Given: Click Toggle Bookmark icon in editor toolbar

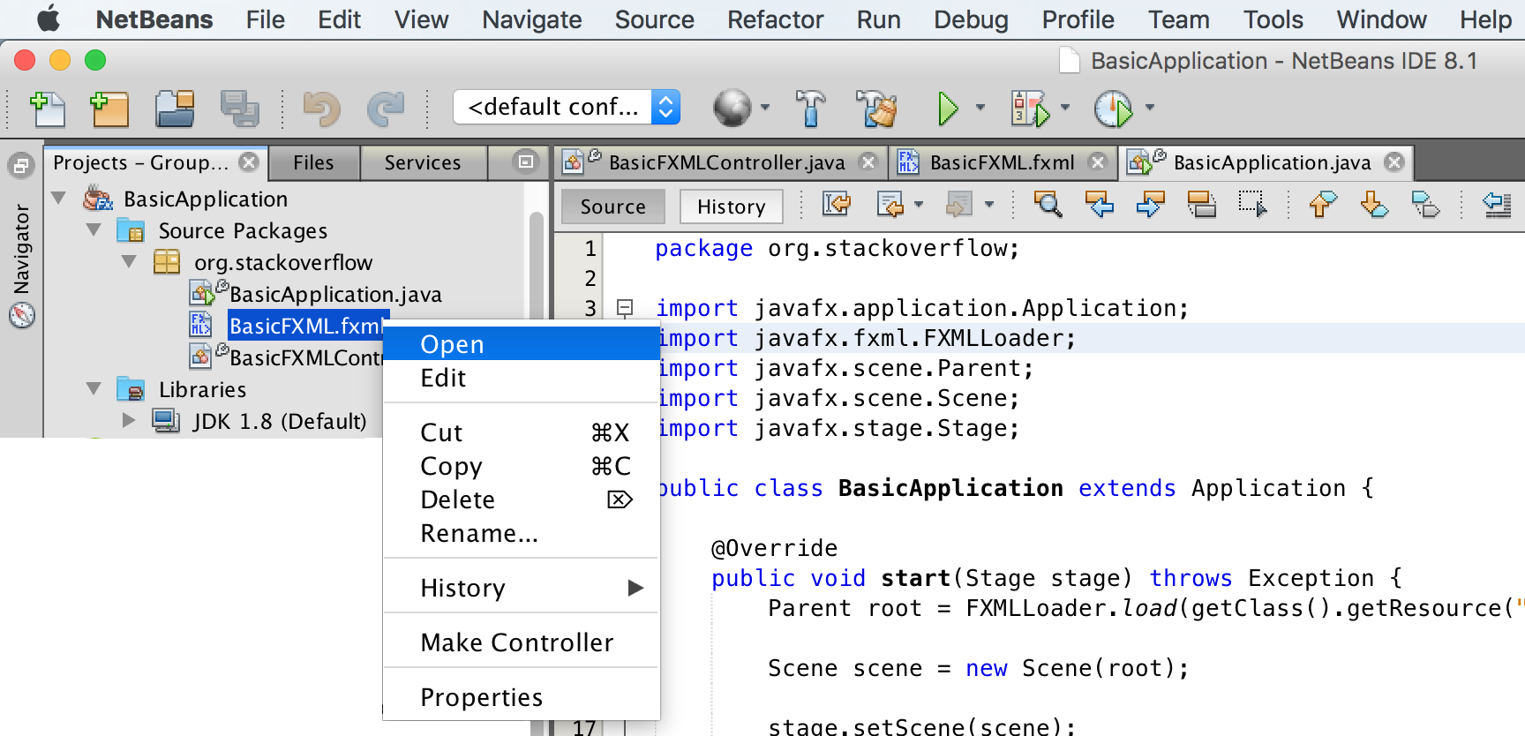Looking at the screenshot, I should (1425, 205).
